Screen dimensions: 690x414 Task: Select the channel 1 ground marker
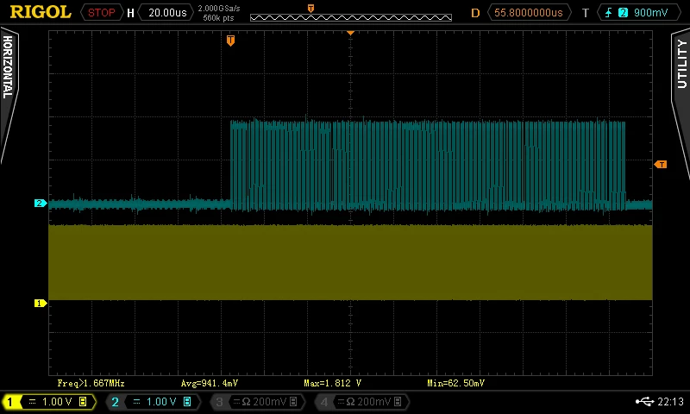click(40, 303)
